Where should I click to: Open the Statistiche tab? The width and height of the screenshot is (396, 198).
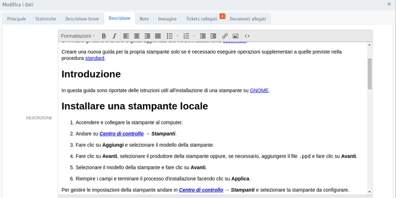(46, 19)
